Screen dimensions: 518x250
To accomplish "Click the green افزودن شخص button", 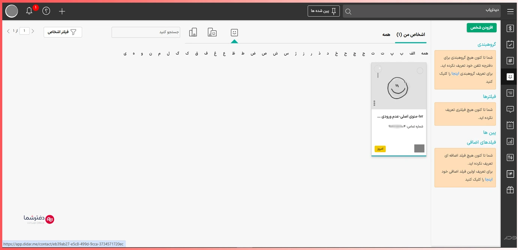I will click(481, 28).
